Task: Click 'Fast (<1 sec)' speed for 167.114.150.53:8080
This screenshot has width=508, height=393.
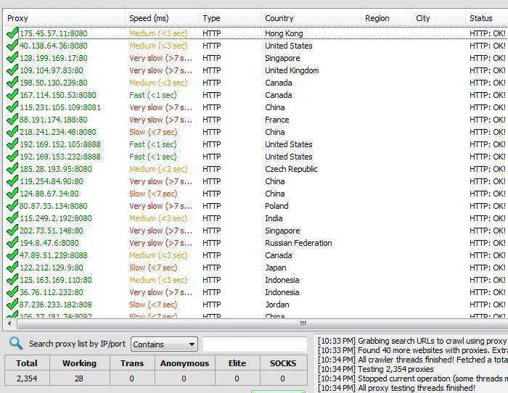Action: pyautogui.click(x=153, y=95)
